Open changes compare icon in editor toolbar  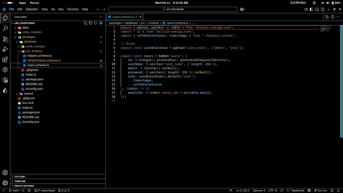327,17
